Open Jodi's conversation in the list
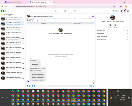Image resolution: width=132 pixels, height=106 pixels. [x=12, y=78]
